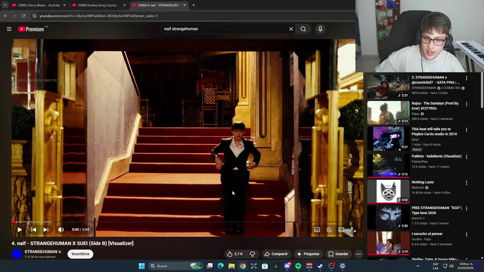Open Rojuu - The Sundays video title
484x272 pixels.
(435, 106)
